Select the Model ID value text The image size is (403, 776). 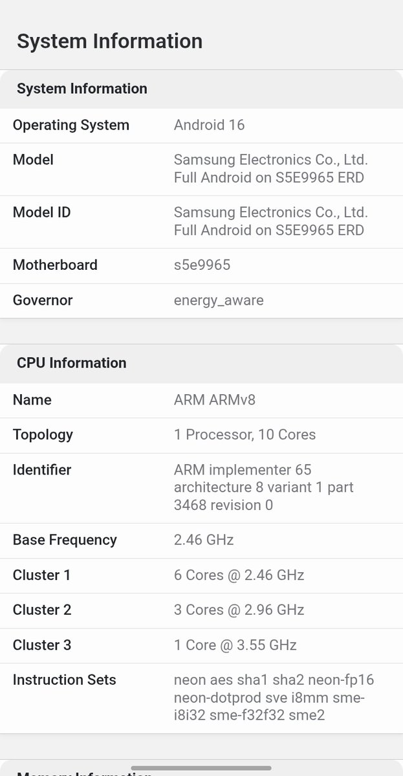(x=271, y=221)
